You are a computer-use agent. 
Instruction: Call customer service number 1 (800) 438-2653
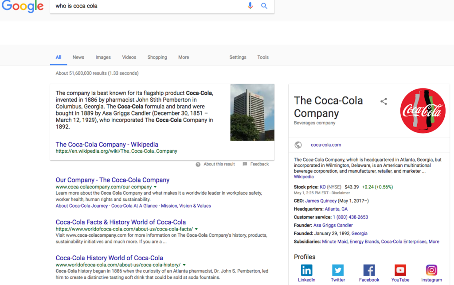350,217
